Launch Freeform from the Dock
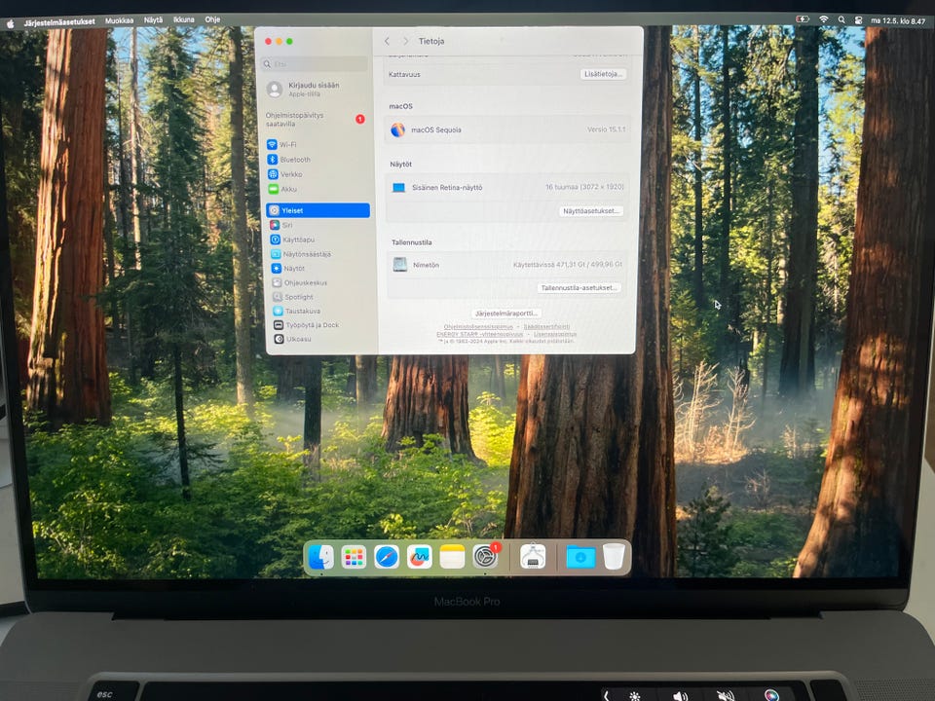 tap(419, 557)
